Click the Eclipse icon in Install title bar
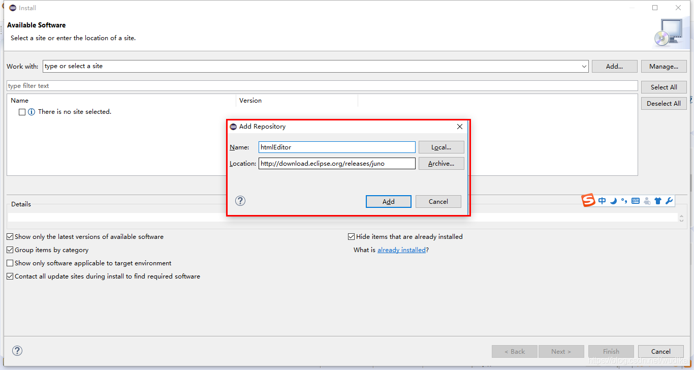 point(13,8)
